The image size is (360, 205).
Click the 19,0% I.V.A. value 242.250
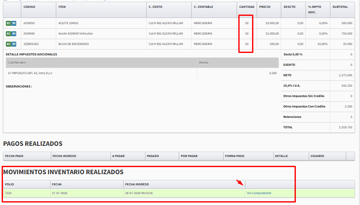click(347, 86)
